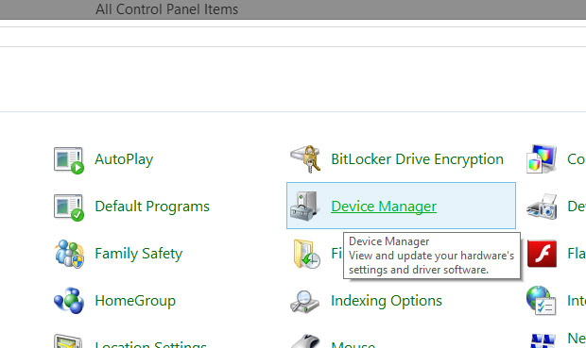Click the HomeGroup spheres icon
The image size is (586, 348).
(69, 301)
